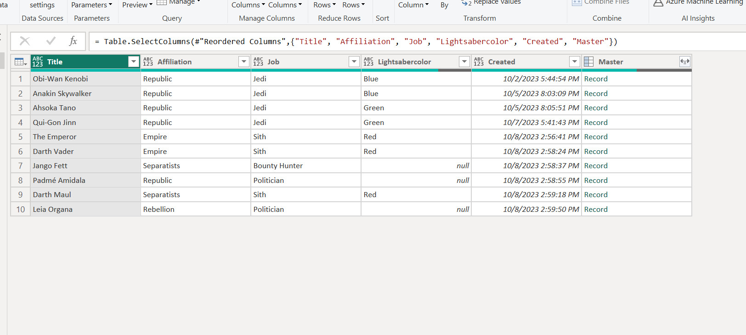Click Darth Vader's 'Empire' affiliation cell
Viewport: 746px width, 335px height.
click(x=196, y=151)
